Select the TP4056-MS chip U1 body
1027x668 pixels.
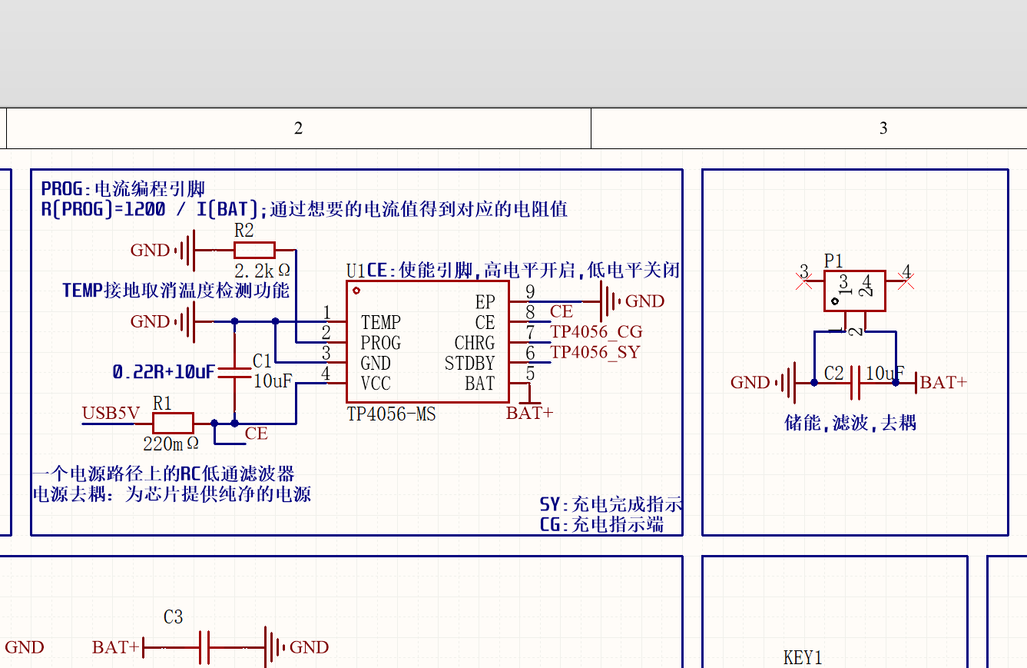[x=427, y=342]
